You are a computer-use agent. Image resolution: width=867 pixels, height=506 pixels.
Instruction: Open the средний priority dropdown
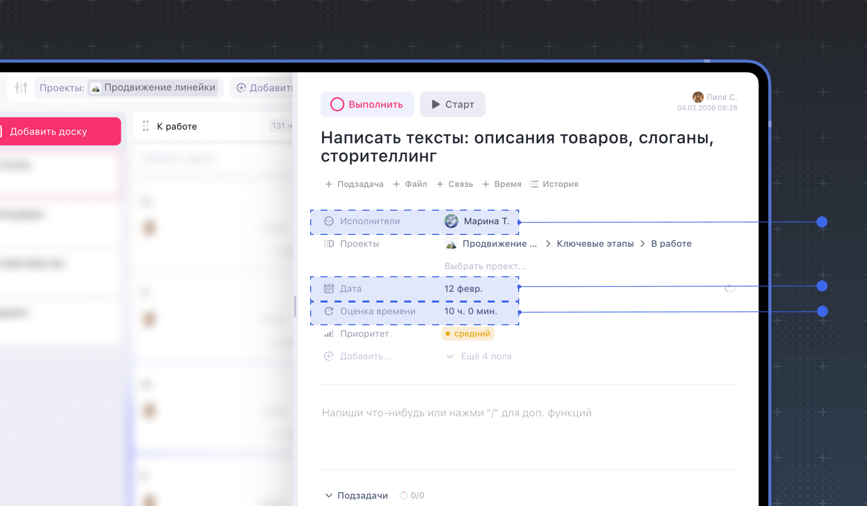tap(468, 334)
